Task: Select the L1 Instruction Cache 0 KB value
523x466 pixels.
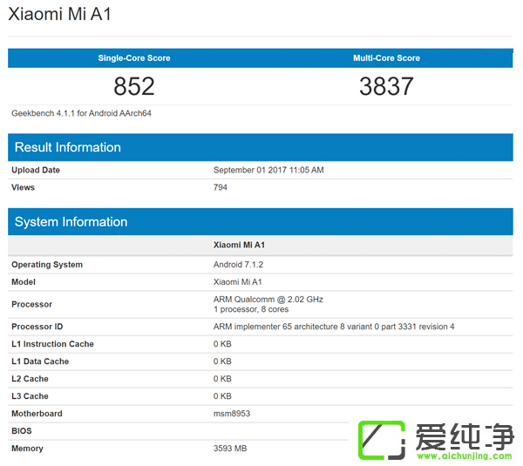Action: (222, 344)
